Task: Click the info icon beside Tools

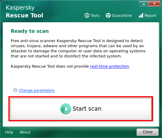Action: tap(87, 15)
